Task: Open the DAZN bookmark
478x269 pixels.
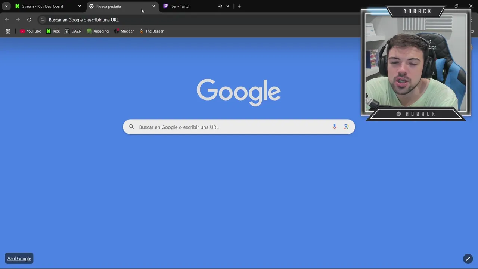Action: coord(73,31)
